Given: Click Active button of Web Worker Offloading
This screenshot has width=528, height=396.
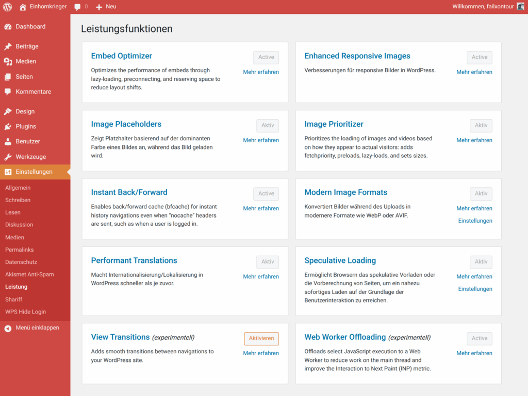Looking at the screenshot, I should tap(480, 338).
